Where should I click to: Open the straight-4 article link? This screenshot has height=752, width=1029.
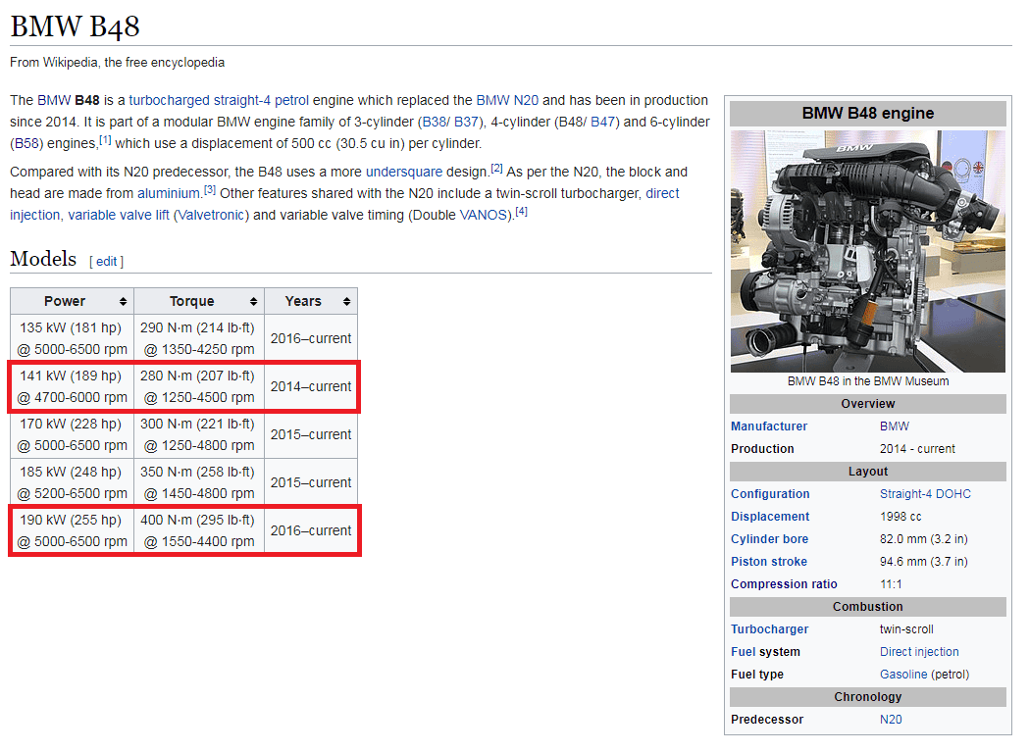tap(242, 100)
